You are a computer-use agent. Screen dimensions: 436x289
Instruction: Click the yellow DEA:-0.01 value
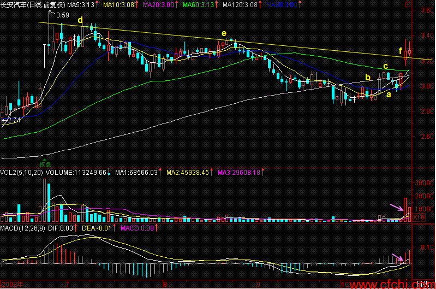point(97,228)
